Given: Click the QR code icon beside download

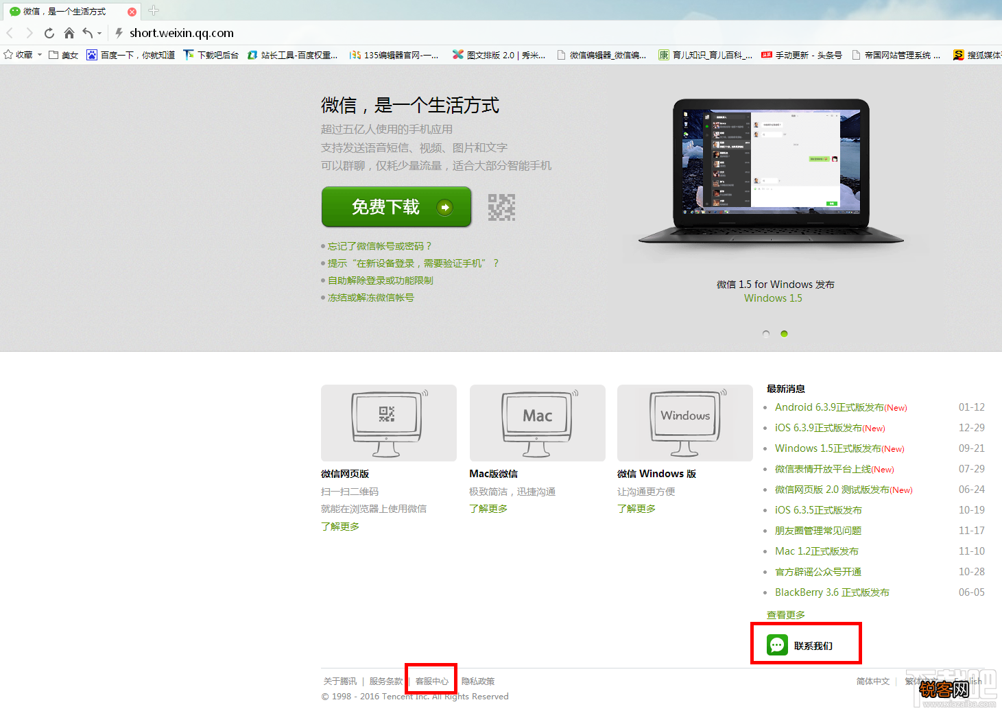Looking at the screenshot, I should coord(501,207).
